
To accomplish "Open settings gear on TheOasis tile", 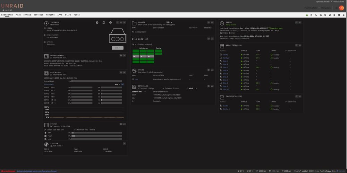I will pyautogui.click(x=118, y=22).
